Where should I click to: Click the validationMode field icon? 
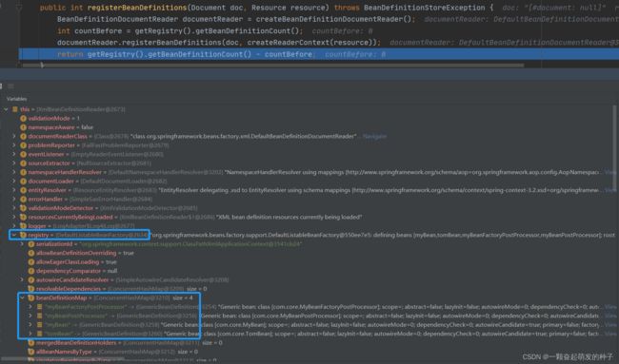point(23,119)
